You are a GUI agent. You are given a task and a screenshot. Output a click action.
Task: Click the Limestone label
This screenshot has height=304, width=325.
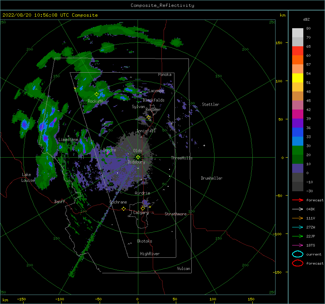68,140
